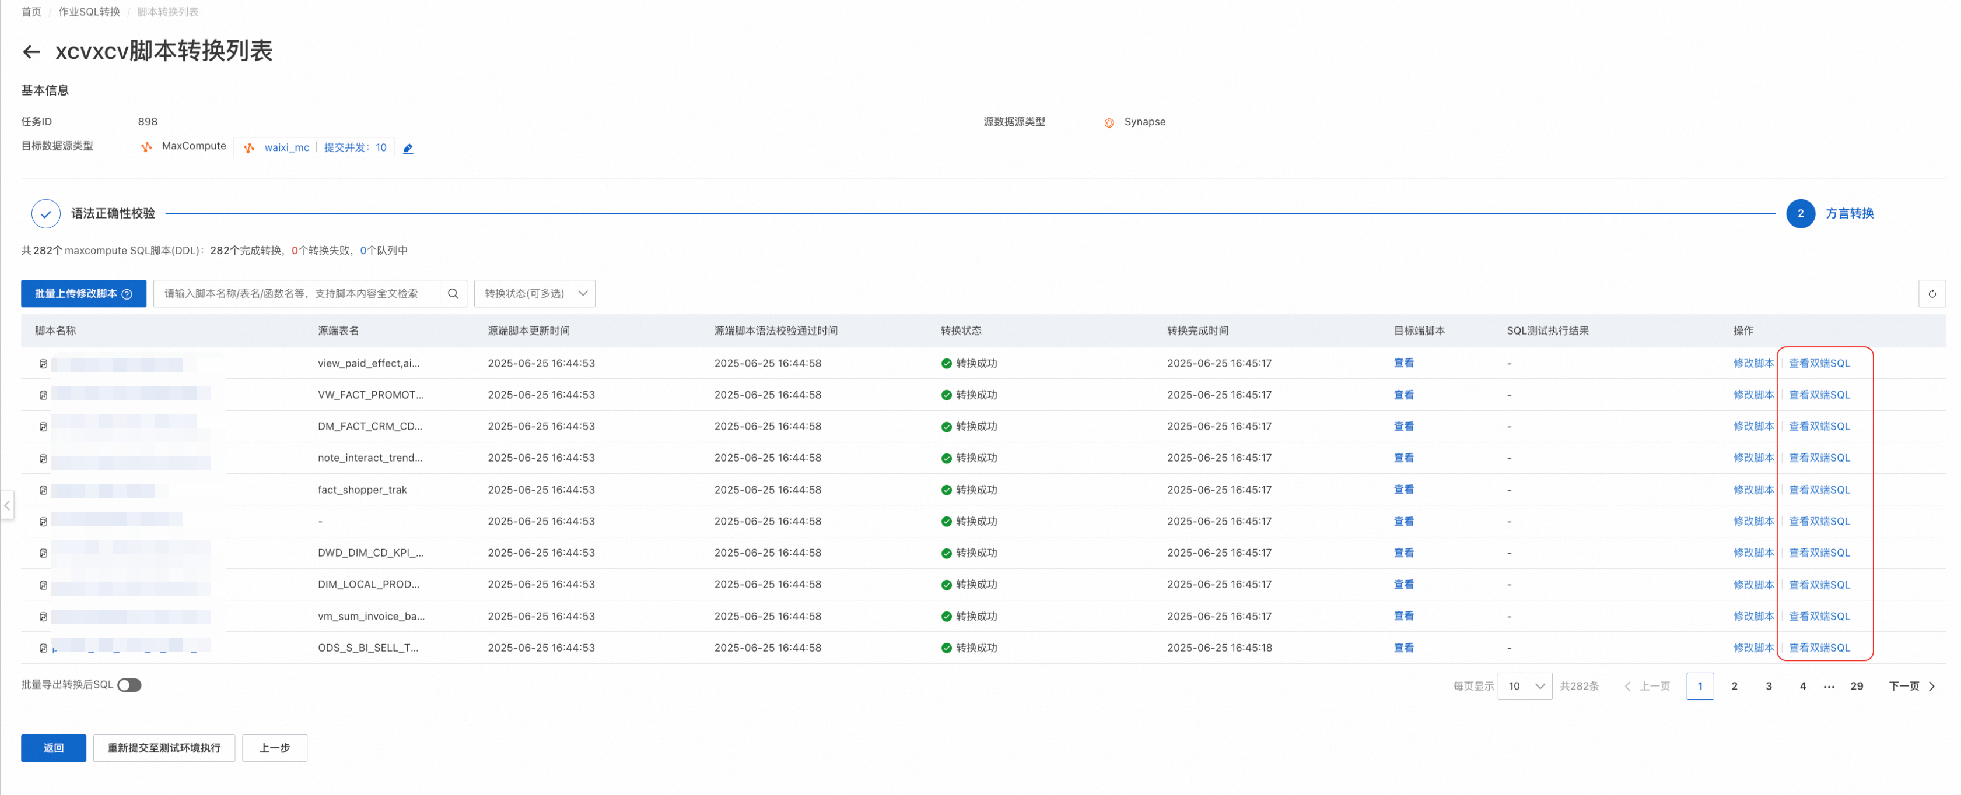Click script icon in ODS_S_BI_SELL_T row
1961x795 pixels.
(x=43, y=648)
